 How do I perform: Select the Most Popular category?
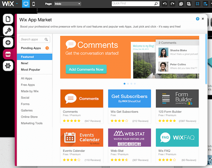(31, 69)
